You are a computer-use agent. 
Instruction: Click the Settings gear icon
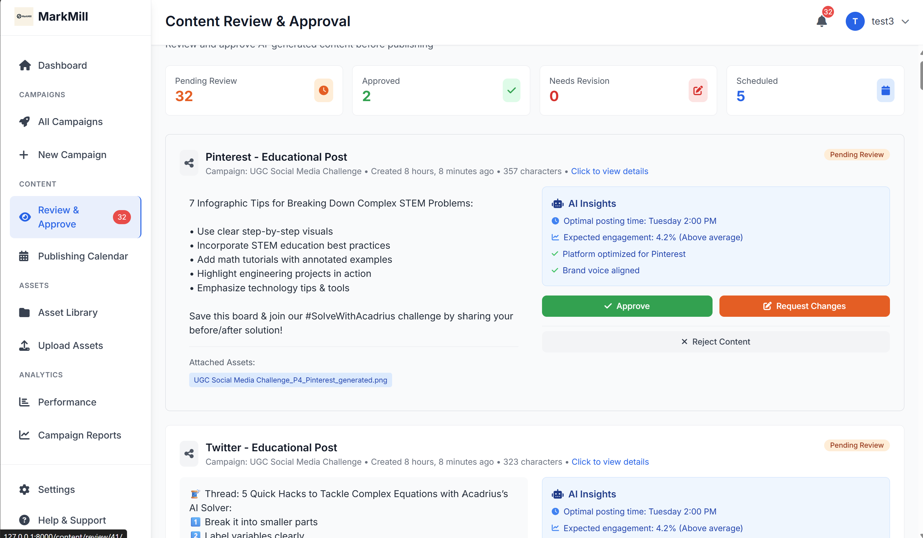point(25,489)
